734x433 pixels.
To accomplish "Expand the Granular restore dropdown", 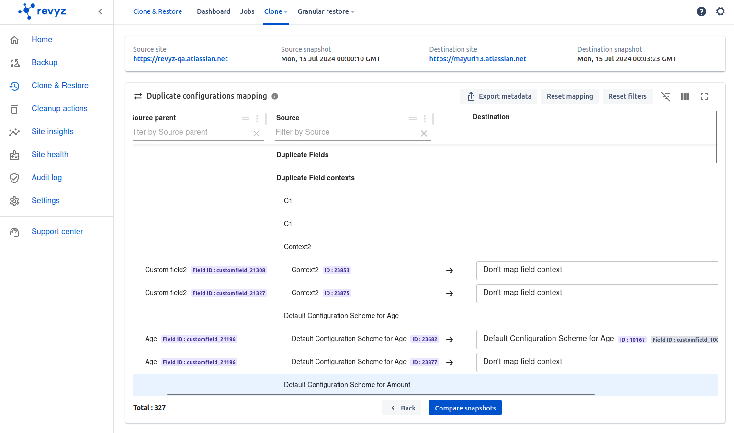I will 326,11.
